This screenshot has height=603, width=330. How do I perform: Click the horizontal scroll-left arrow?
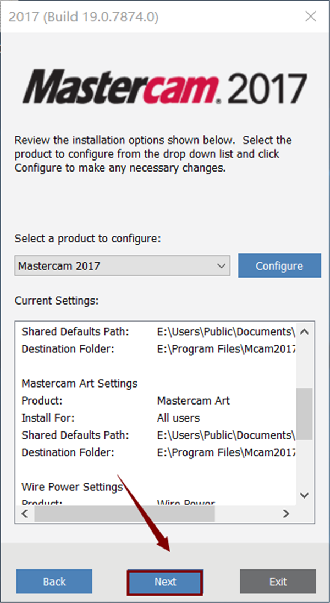point(24,513)
